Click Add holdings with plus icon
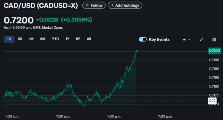The image size is (223, 120). (125, 5)
